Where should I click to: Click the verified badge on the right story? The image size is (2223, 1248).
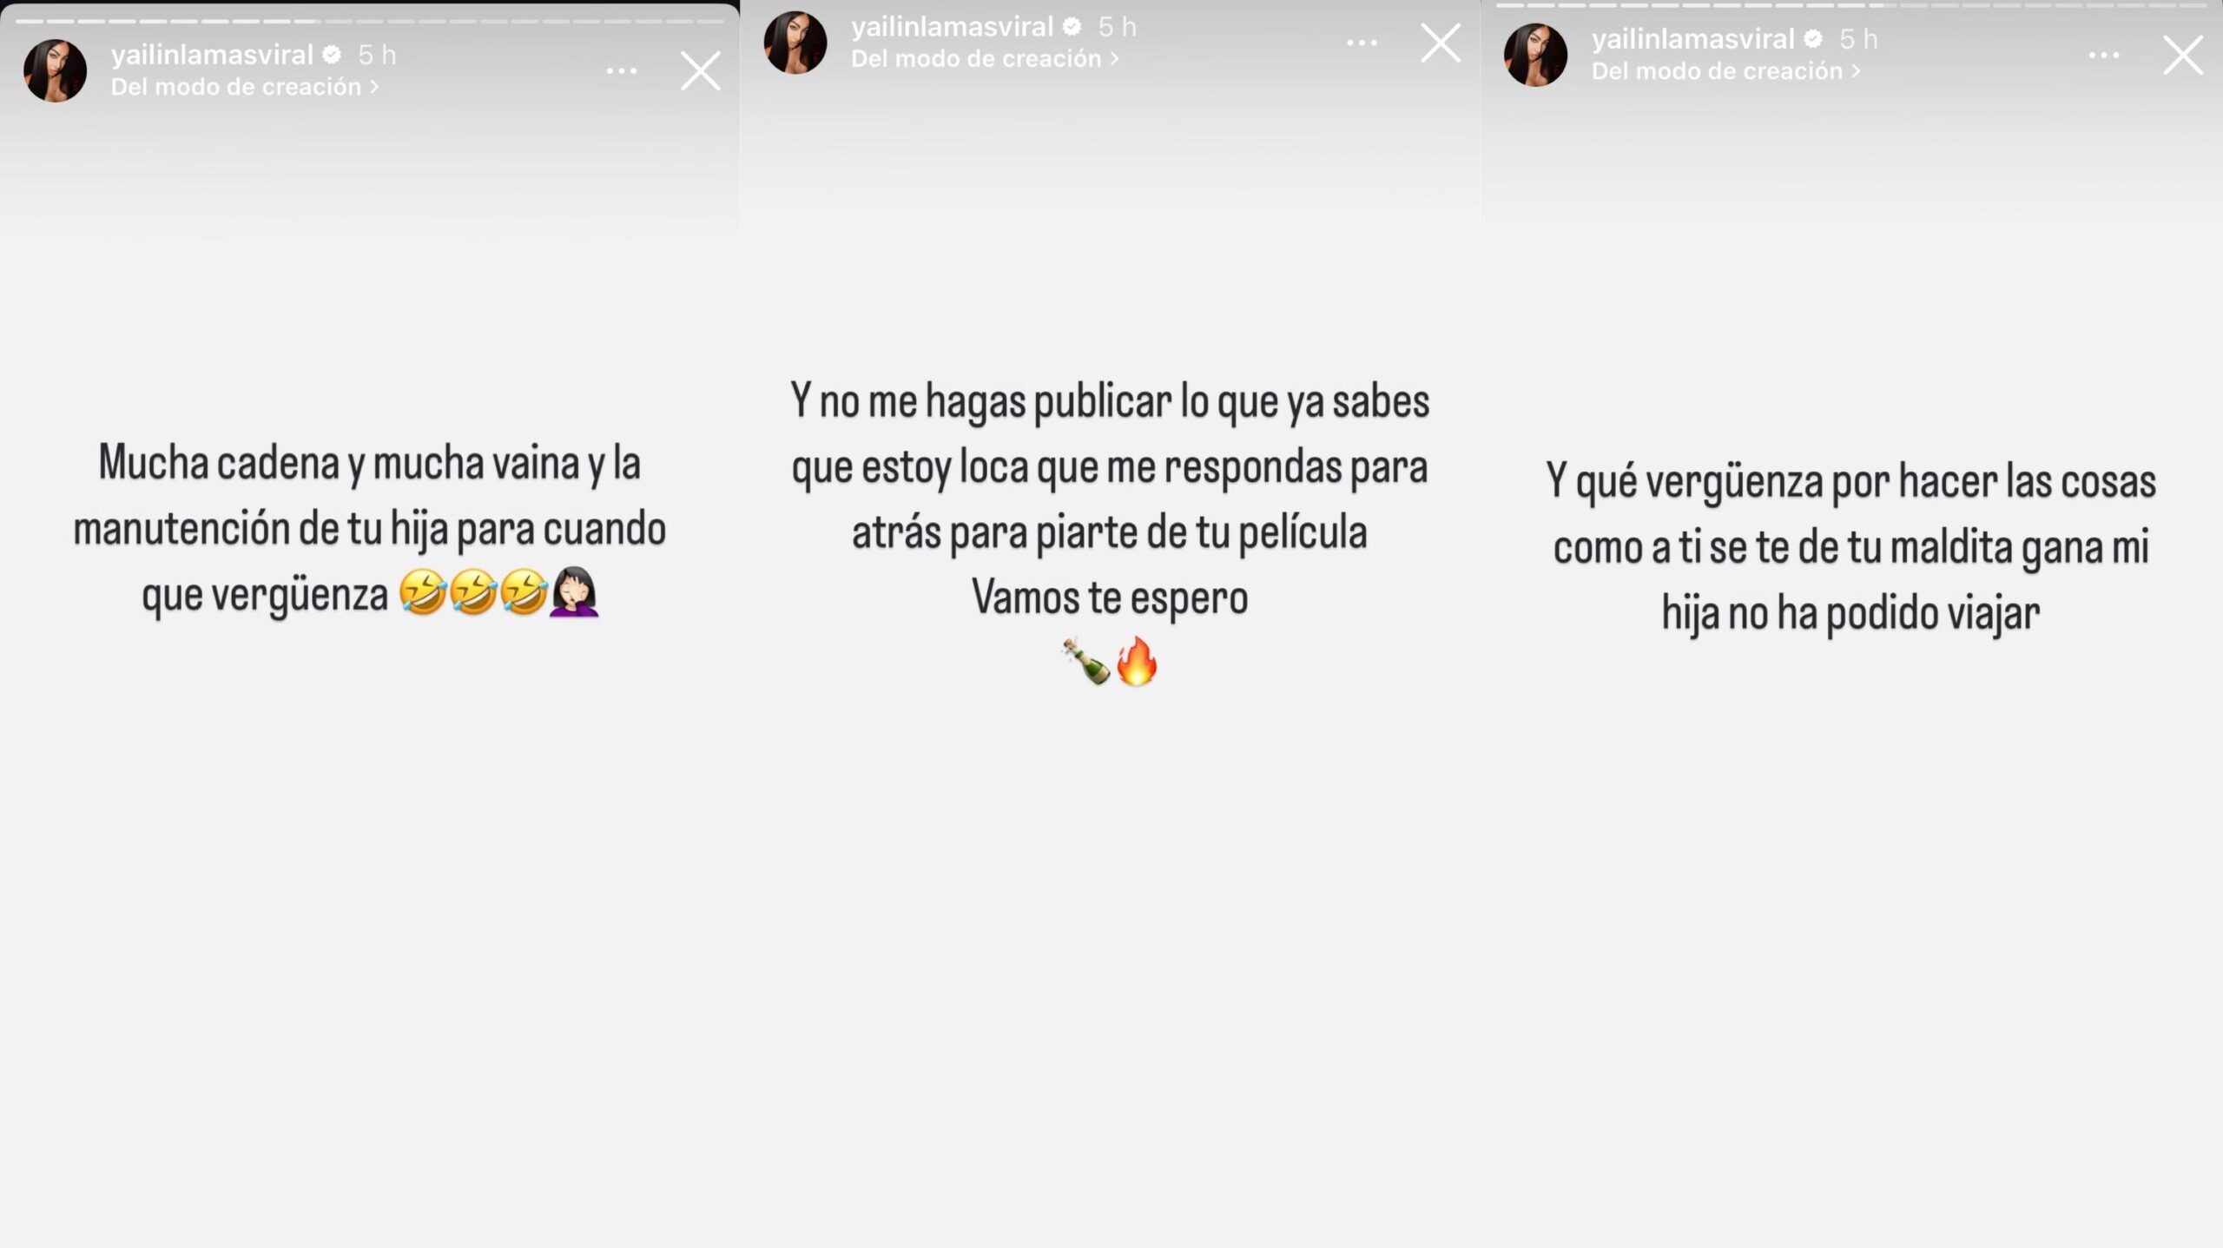click(1813, 39)
